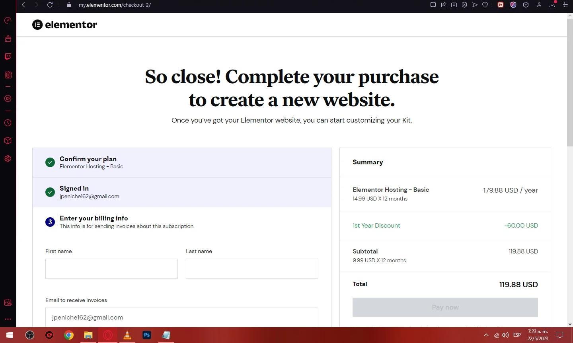Switch to Opera GX on taskbar
The image size is (573, 343).
(x=108, y=335)
